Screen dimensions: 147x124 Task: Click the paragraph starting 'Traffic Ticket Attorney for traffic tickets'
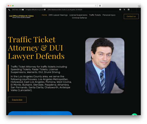[39, 69]
